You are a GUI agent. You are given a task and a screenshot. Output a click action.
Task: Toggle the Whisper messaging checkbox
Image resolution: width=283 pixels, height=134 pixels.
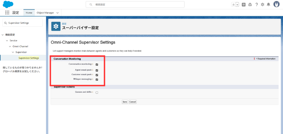(97, 80)
